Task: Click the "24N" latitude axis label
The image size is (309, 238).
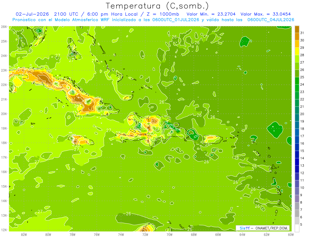Action: point(4,56)
